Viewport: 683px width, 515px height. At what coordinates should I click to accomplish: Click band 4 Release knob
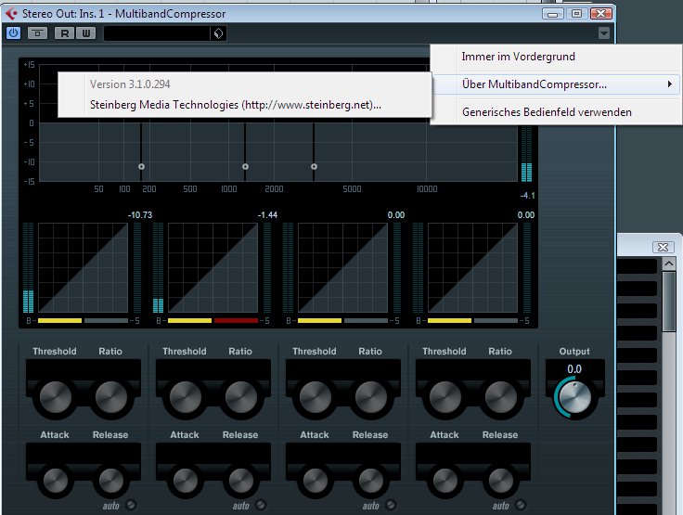tap(501, 481)
